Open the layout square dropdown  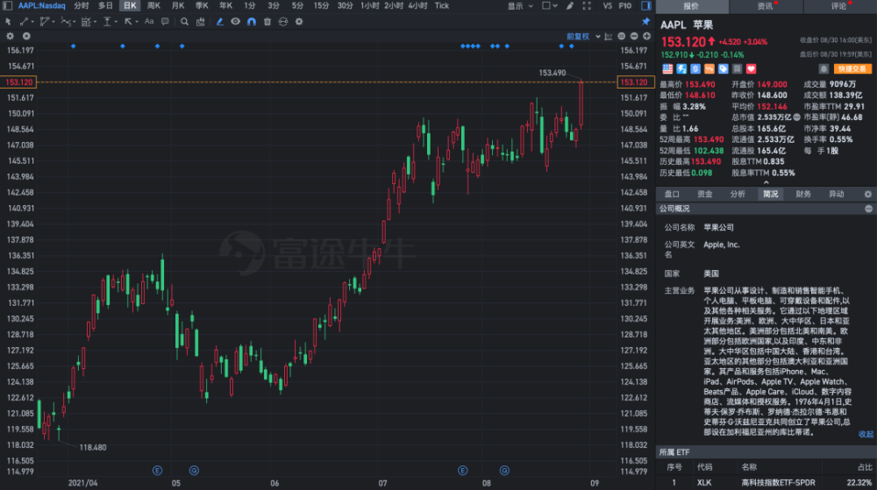click(x=550, y=5)
